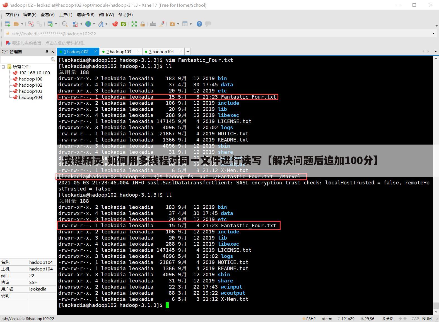Image resolution: width=439 pixels, height=322 pixels.
Task: Add a new tab with plus button
Action: [188, 52]
